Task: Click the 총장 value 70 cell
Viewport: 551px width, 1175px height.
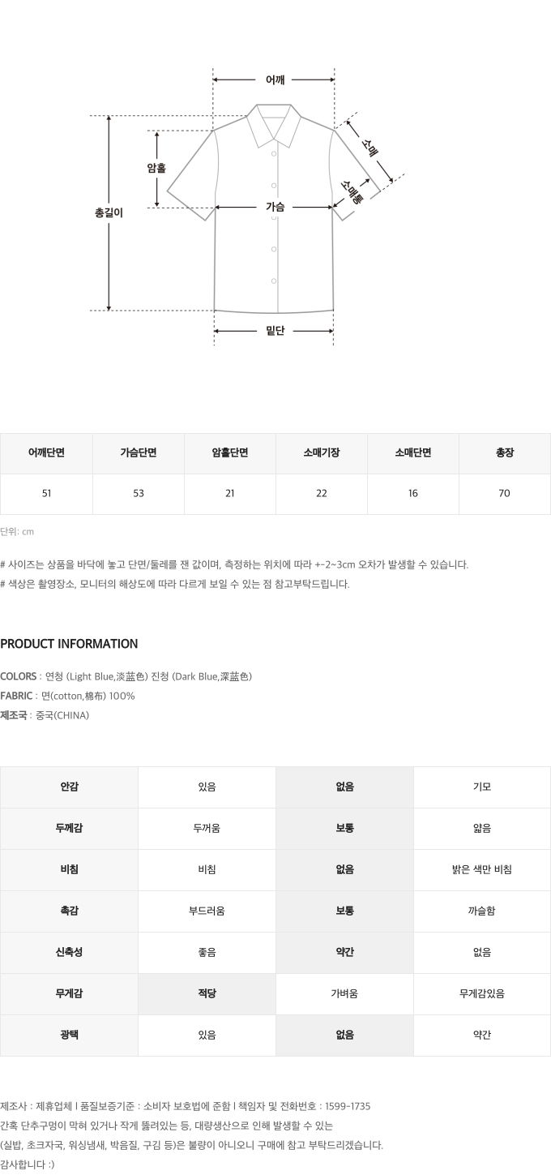Action: coord(505,494)
